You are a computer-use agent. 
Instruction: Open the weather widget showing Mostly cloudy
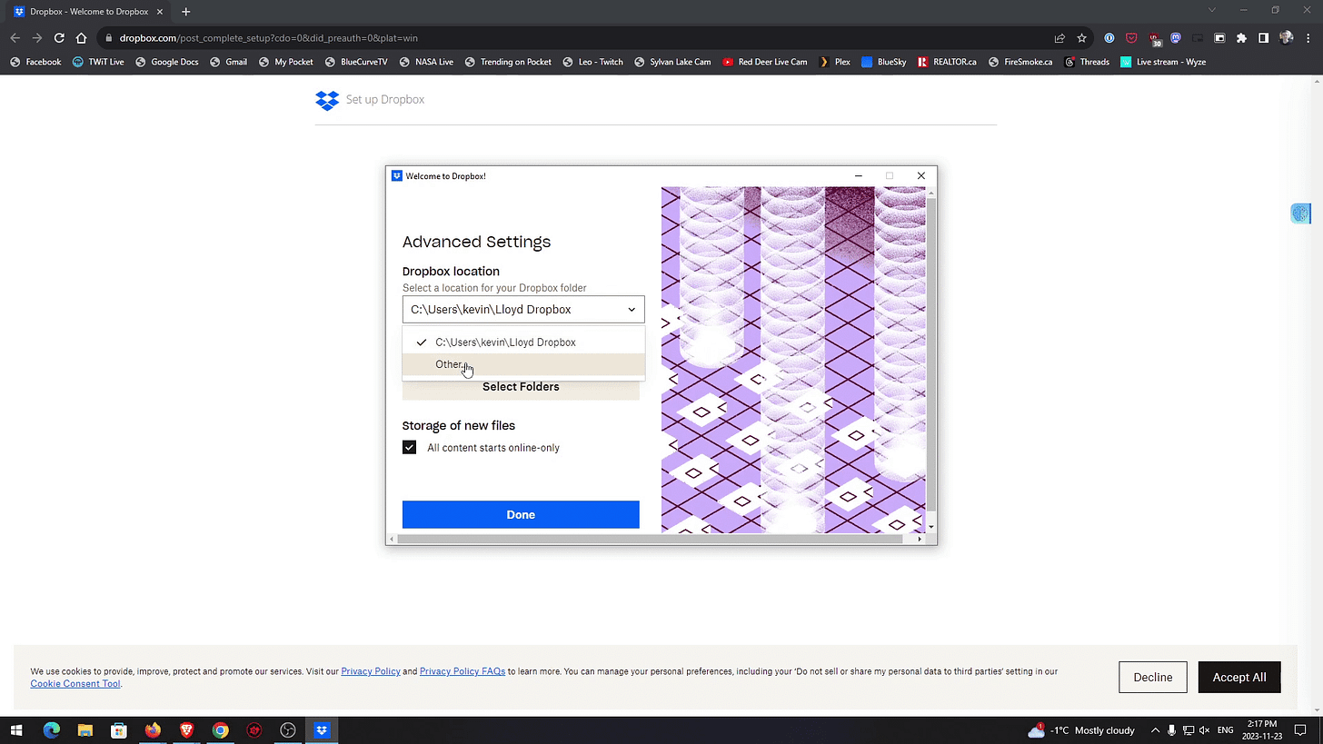[1081, 730]
